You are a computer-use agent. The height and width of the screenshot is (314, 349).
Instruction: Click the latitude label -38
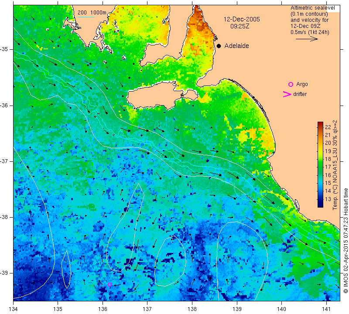coord(4,217)
